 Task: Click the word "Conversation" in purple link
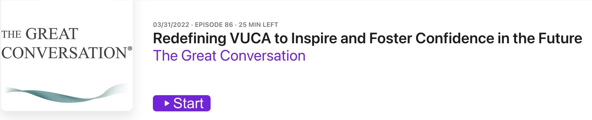point(263,55)
